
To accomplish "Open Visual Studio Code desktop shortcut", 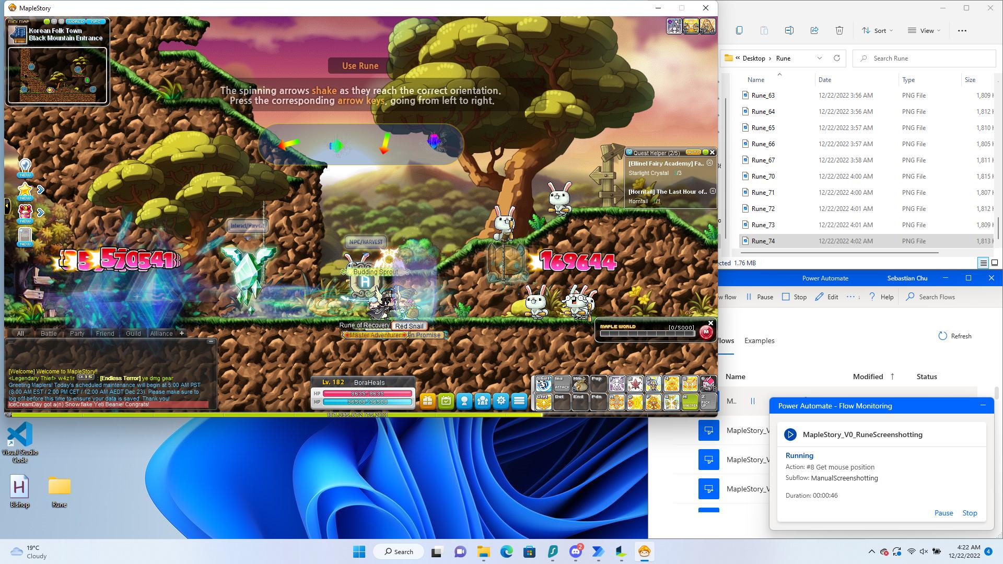I will click(20, 442).
